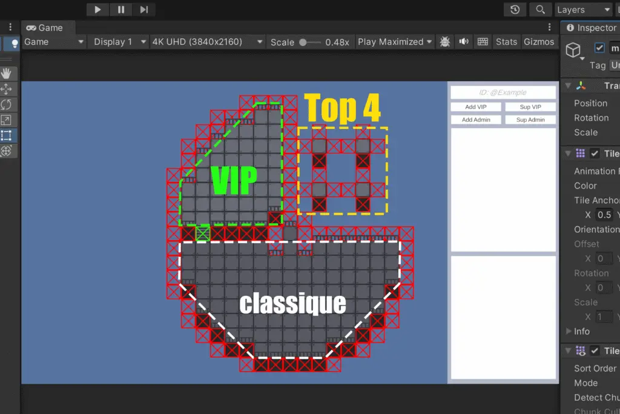Viewport: 620px width, 414px height.
Task: Open the Display 1 dropdown
Action: (119, 42)
